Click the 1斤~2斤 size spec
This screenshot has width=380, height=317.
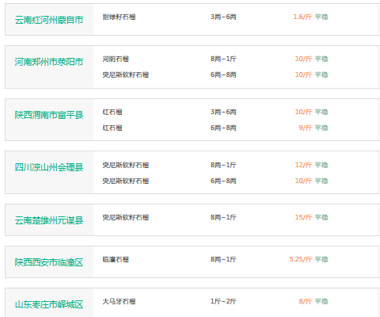click(x=223, y=301)
